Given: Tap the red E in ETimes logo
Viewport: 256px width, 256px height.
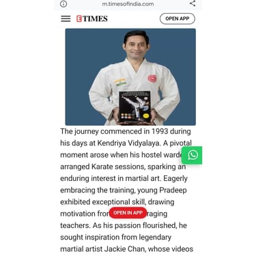Looking at the screenshot, I should [x=79, y=18].
